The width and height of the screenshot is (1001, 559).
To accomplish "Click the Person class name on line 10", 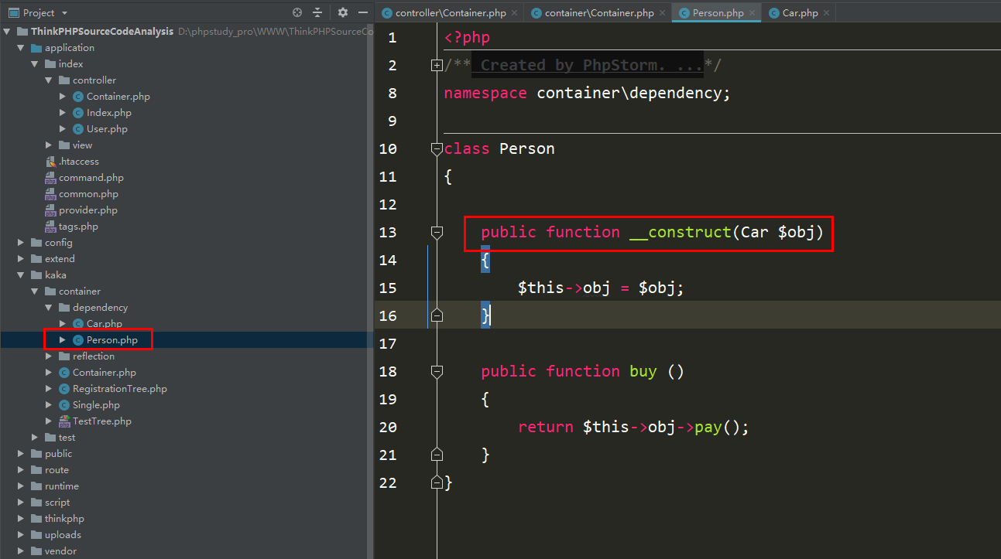I will tap(527, 148).
